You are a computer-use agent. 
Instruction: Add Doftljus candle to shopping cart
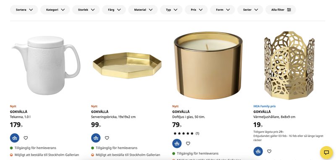[x=177, y=143]
